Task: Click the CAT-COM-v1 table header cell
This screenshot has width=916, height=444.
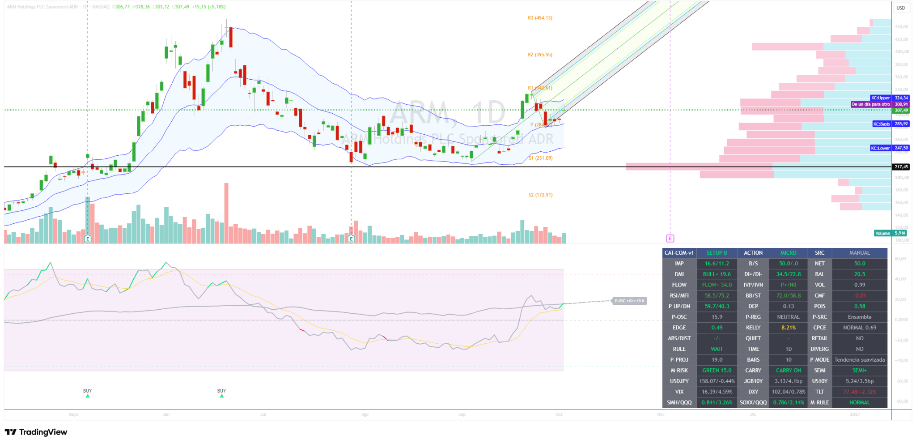Action: tap(679, 253)
